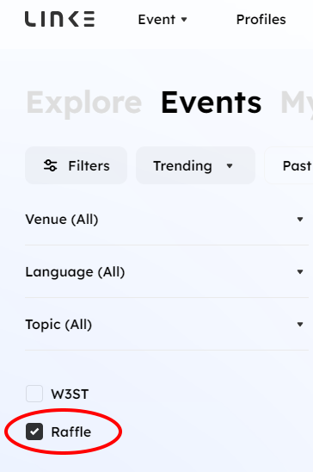Screen dimensions: 313x472
Task: Click the Filters sliders icon
Action: [50, 165]
